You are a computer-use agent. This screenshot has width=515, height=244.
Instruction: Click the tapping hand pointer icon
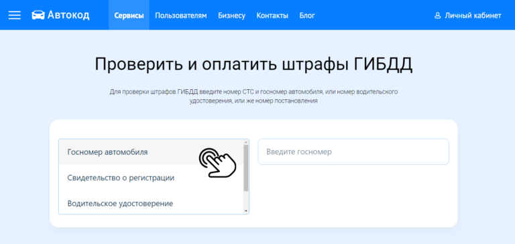(217, 163)
